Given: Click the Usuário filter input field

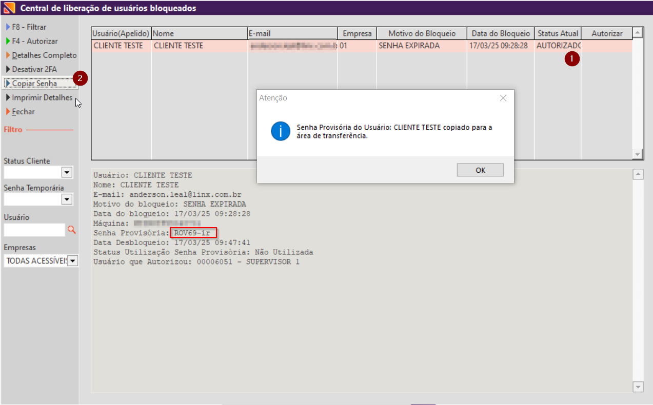Looking at the screenshot, I should point(34,230).
